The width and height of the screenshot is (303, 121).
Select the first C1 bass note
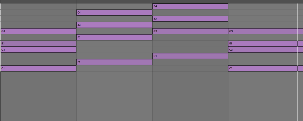click(38, 69)
